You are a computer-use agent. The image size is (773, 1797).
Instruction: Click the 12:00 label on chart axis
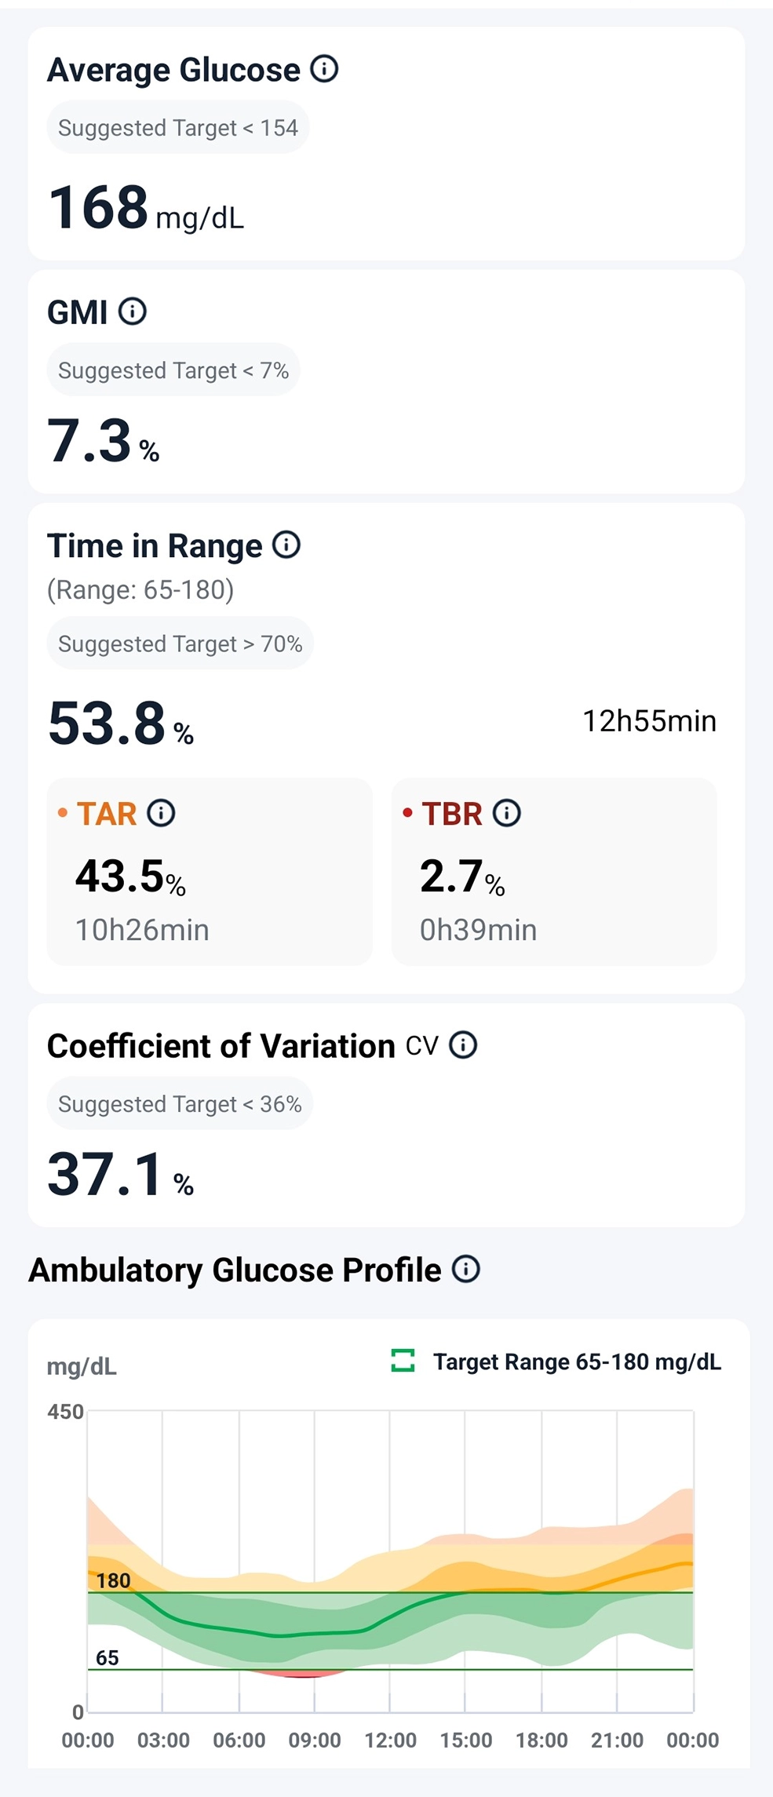390,1741
